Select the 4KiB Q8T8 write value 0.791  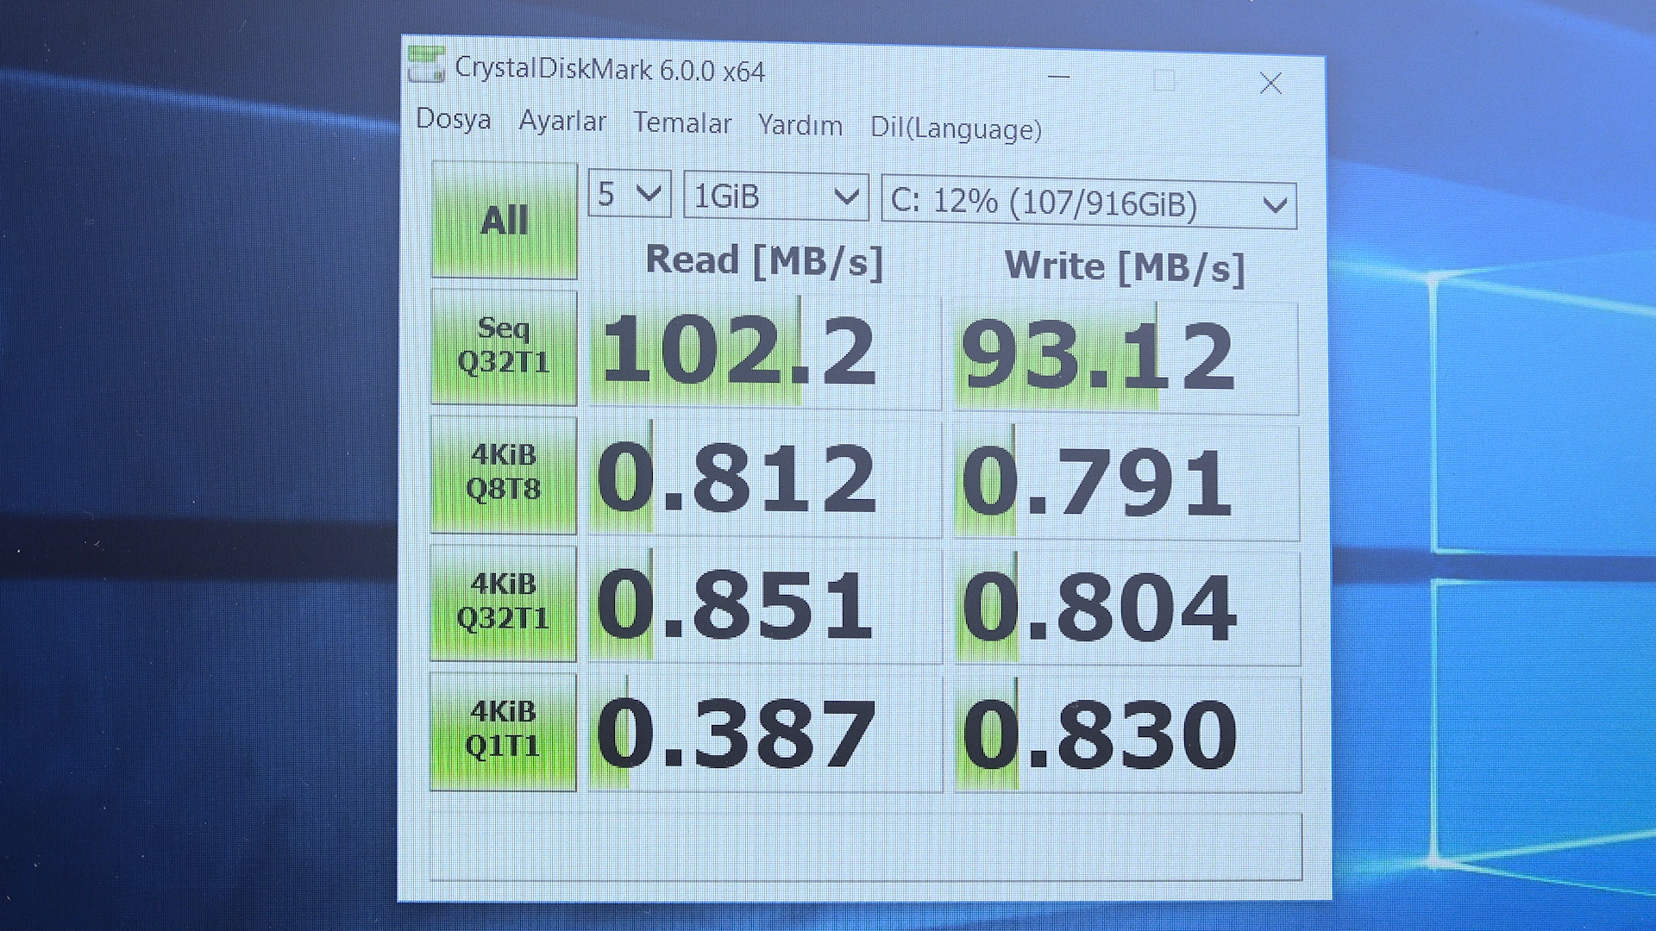1126,484
